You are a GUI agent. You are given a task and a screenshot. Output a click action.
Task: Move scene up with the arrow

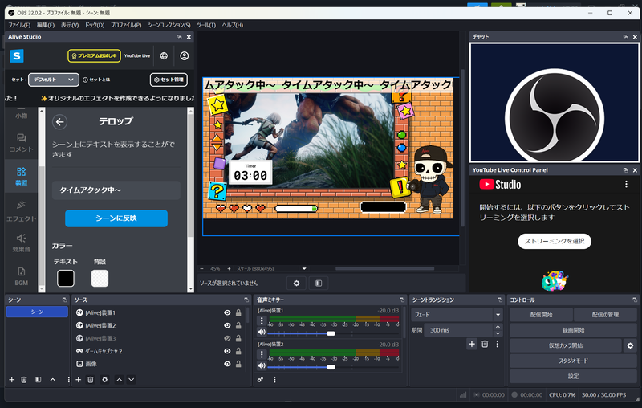coord(53,380)
